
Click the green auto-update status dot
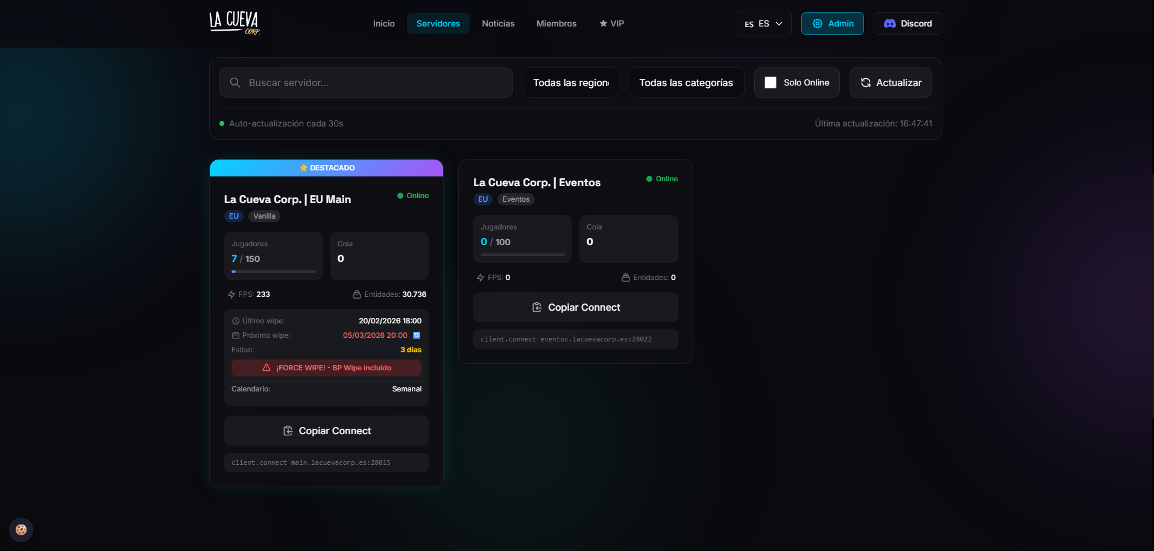click(222, 123)
